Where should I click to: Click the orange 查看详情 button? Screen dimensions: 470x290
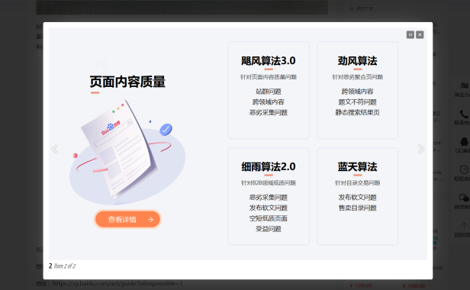[127, 219]
